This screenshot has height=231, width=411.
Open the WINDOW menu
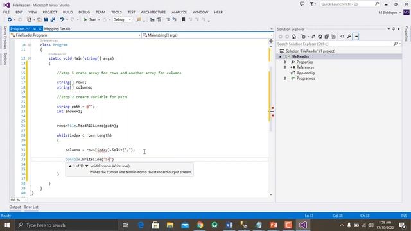pos(200,12)
